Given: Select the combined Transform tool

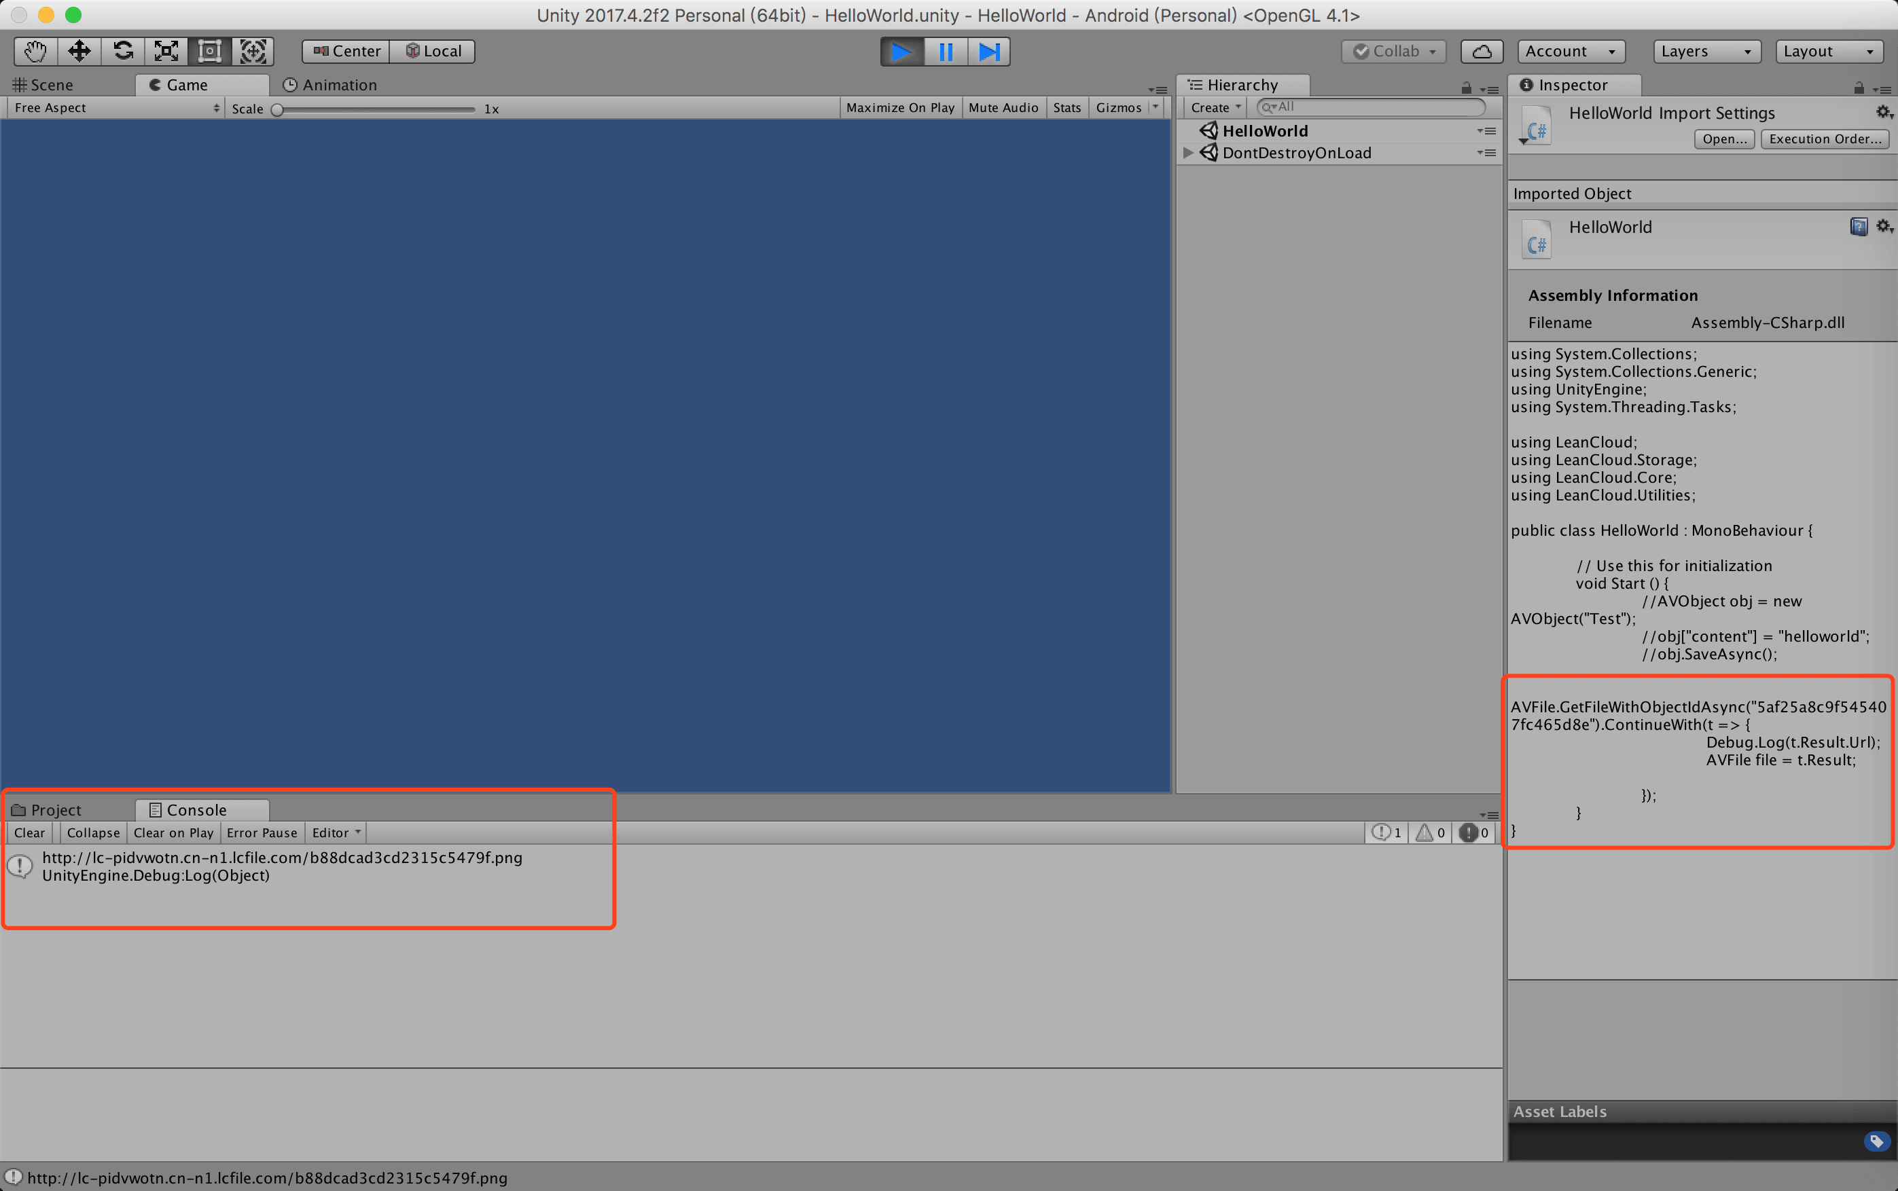Looking at the screenshot, I should click(253, 51).
